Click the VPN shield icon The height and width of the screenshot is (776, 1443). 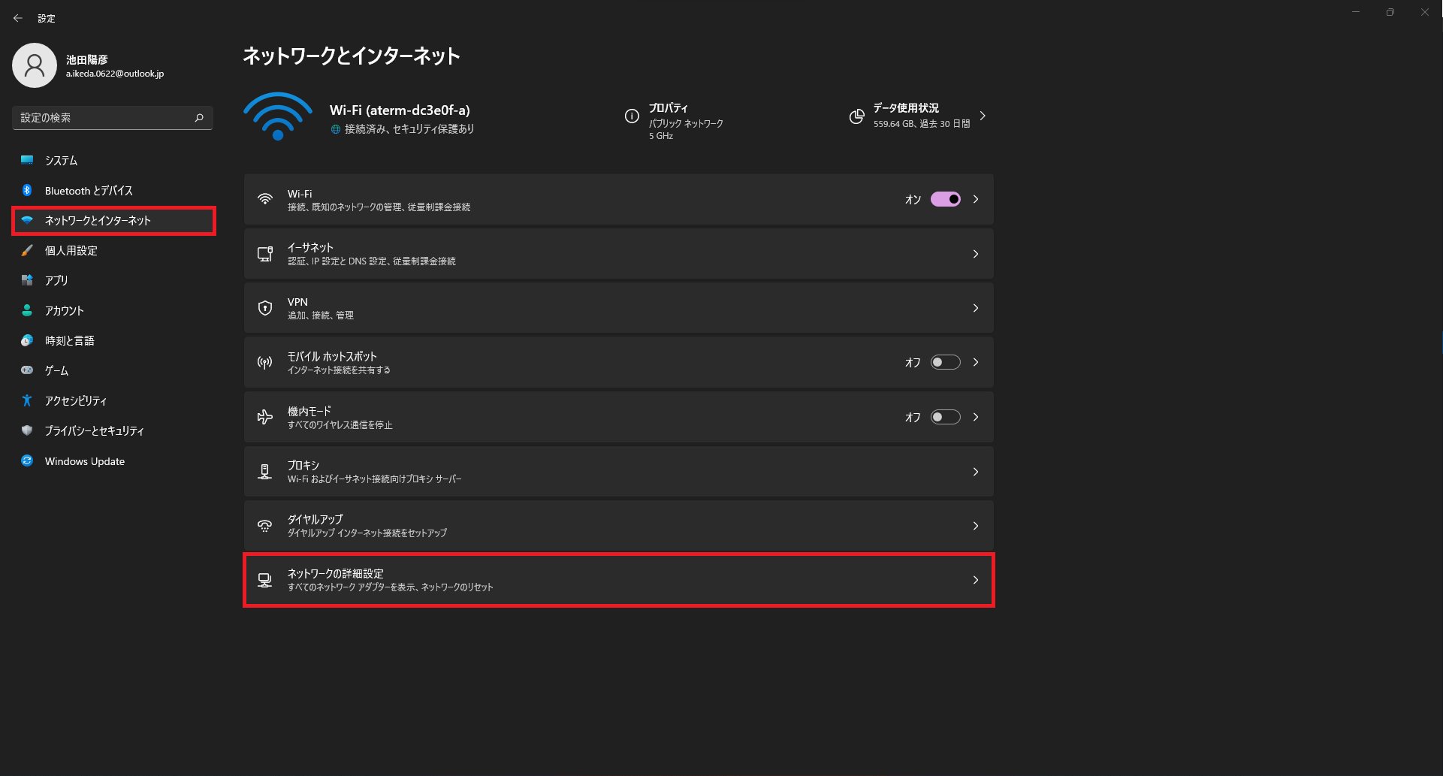point(265,308)
